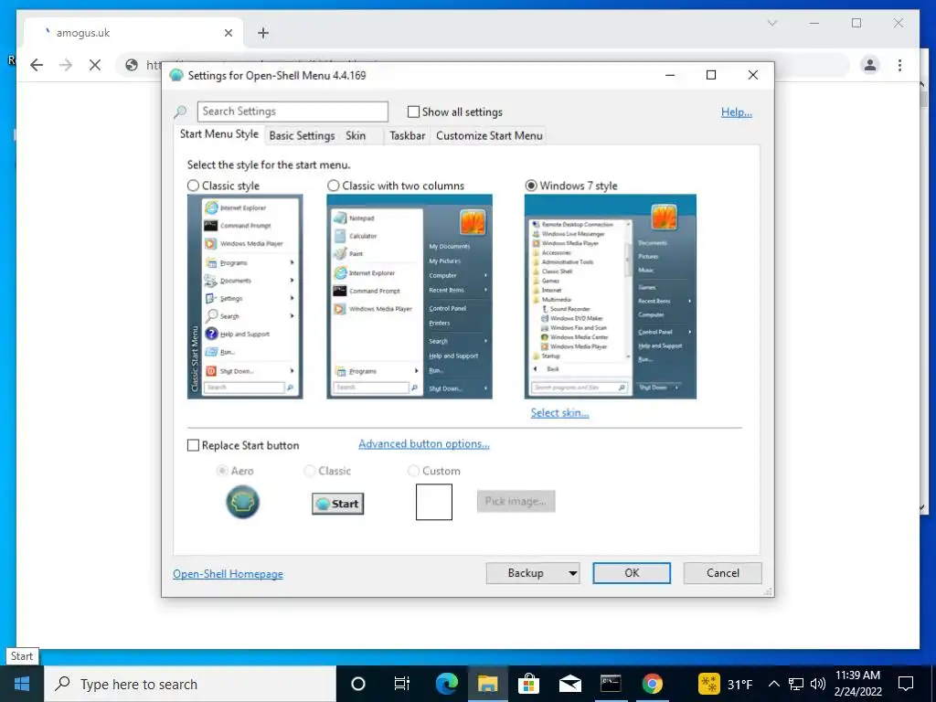Click the OK button
This screenshot has height=702, width=936.
(x=632, y=573)
